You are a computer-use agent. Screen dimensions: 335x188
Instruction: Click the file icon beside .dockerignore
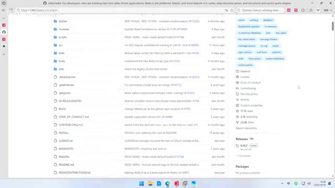(x=55, y=77)
